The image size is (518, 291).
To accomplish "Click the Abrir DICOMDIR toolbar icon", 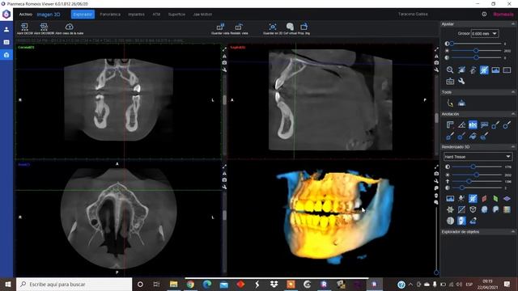I will [44, 27].
